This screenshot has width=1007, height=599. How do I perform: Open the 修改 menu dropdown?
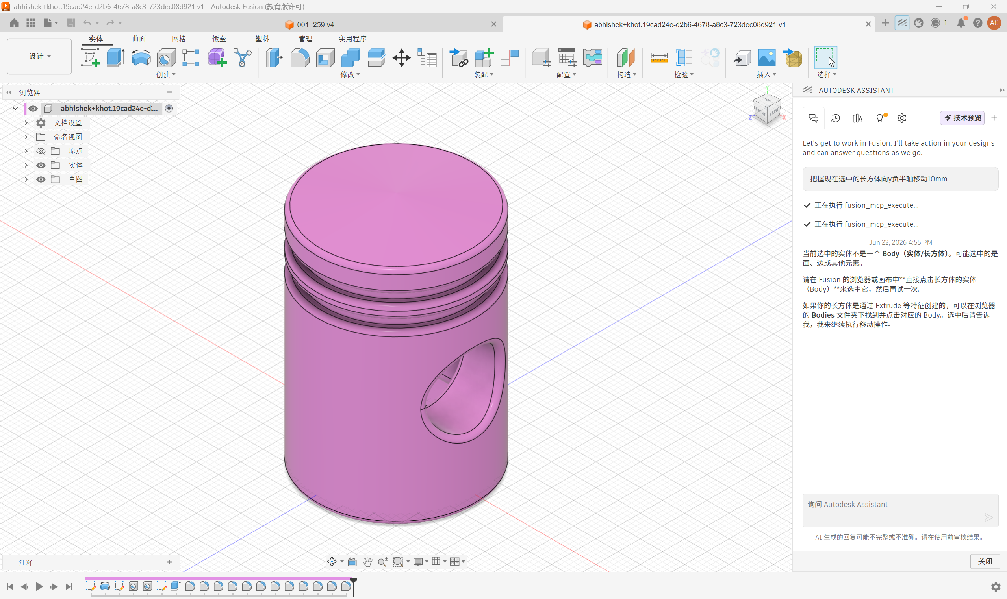pos(350,75)
